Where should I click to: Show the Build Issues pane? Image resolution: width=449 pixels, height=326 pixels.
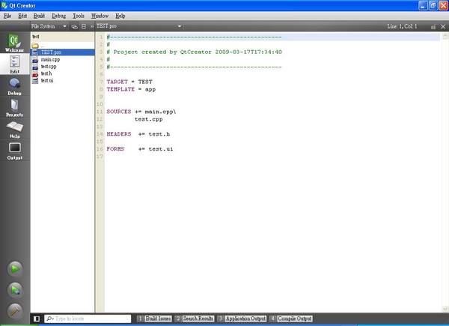click(x=154, y=319)
